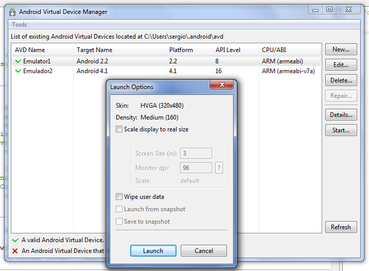
Task: Minimize the AVD Manager window
Action: 315,10
